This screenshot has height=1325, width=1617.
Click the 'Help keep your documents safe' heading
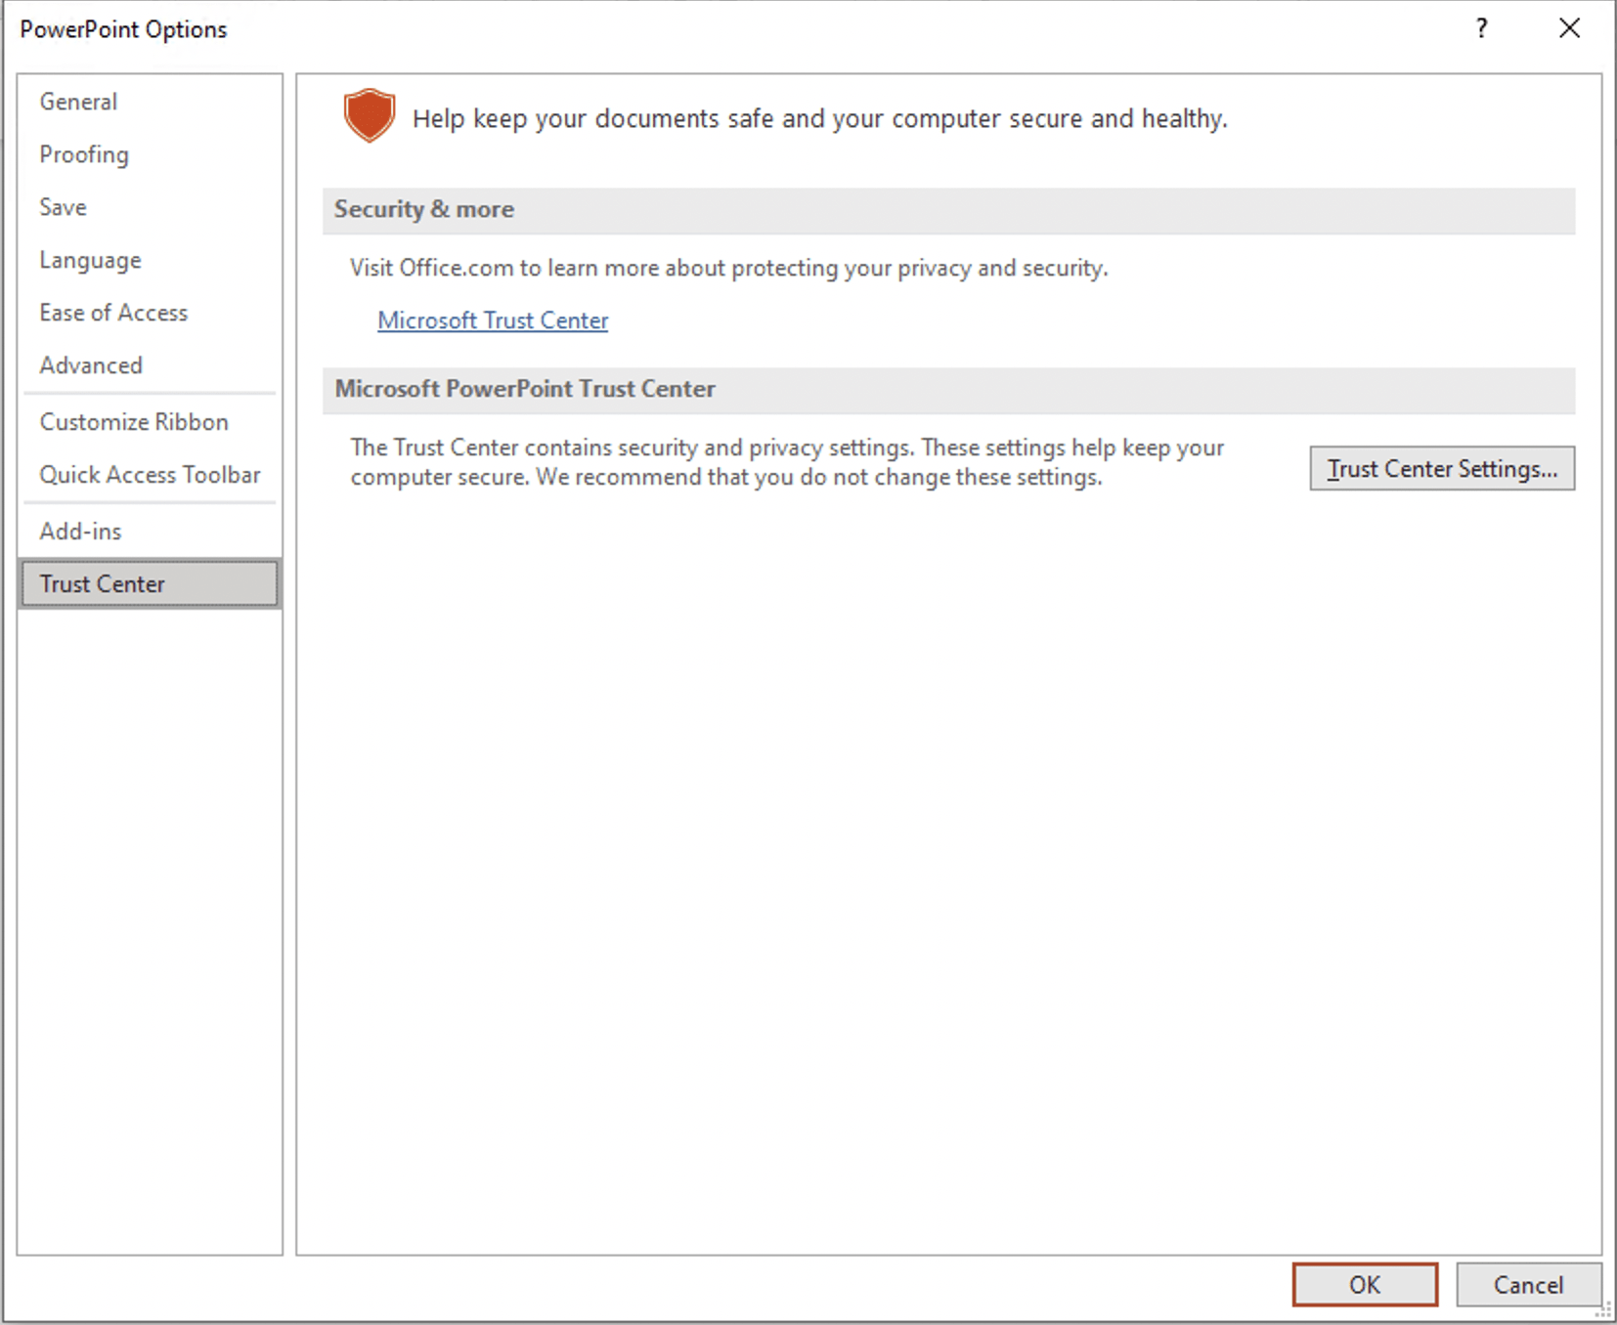click(819, 119)
